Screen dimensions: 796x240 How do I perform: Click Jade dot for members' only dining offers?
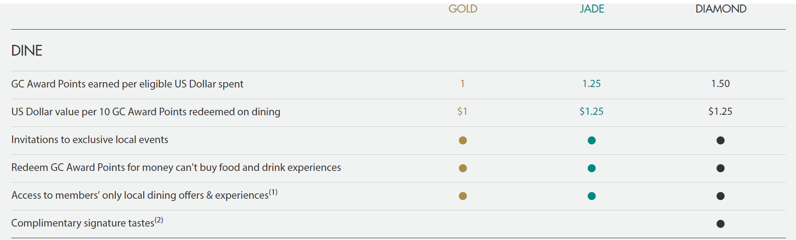pos(592,196)
